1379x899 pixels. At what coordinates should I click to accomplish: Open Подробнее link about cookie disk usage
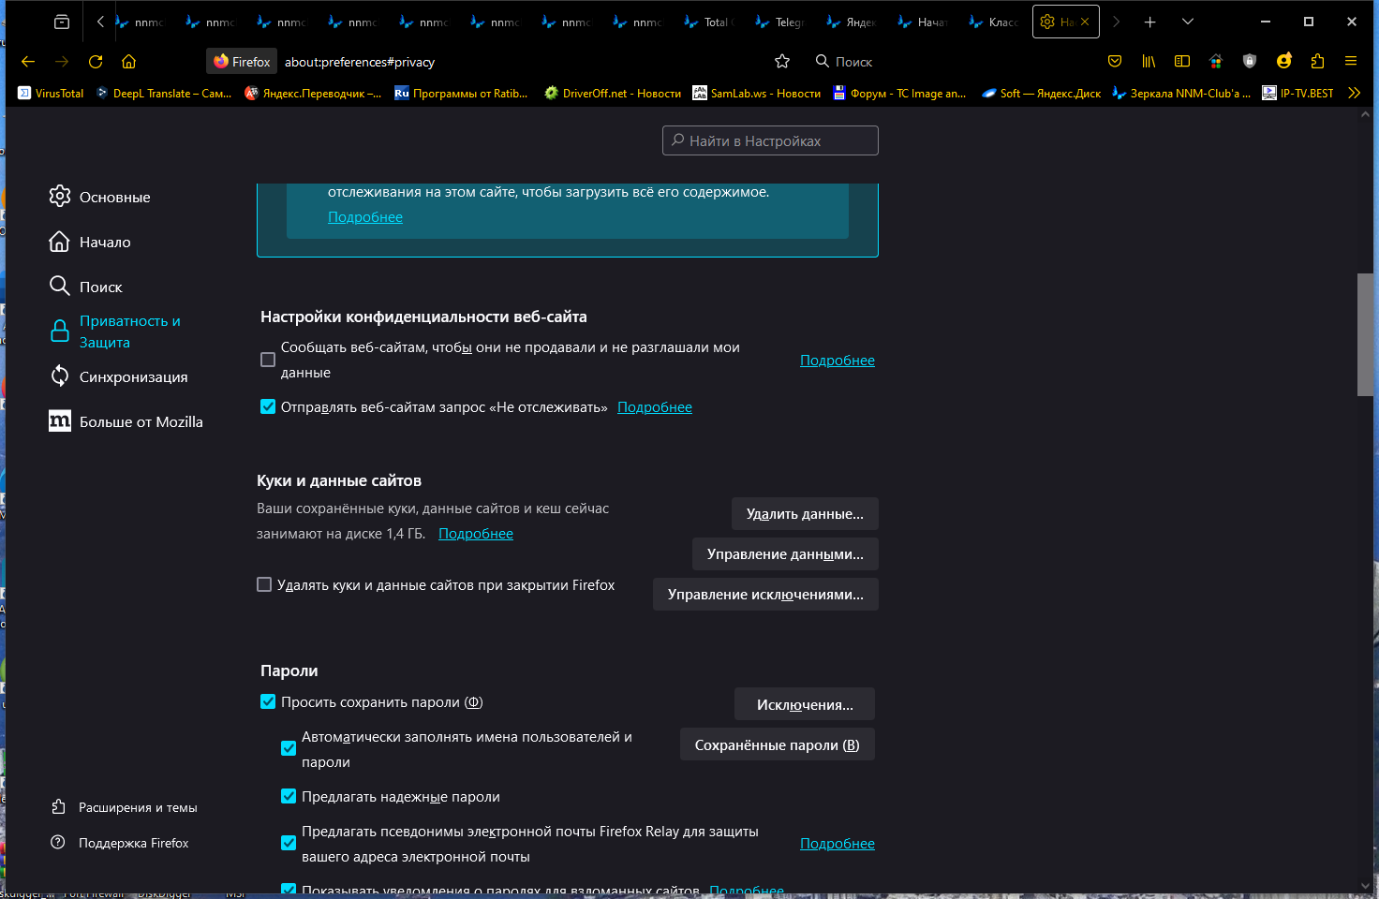[x=476, y=534]
